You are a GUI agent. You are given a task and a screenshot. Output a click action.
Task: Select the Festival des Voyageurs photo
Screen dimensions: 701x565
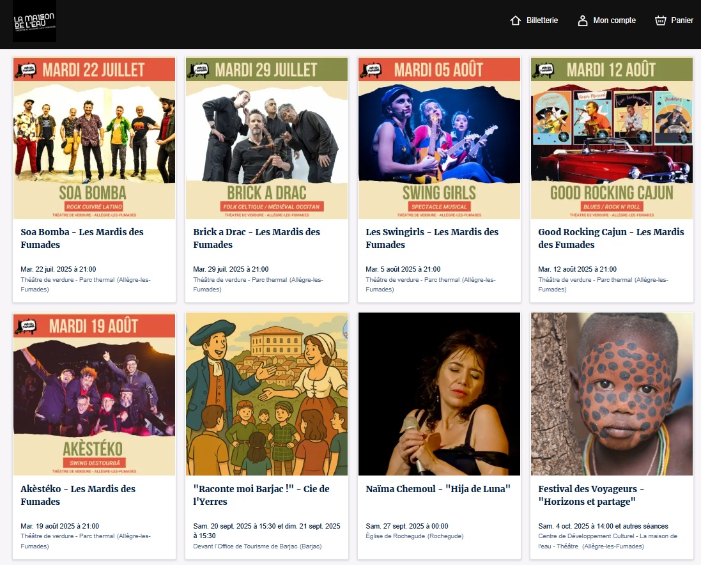point(612,394)
